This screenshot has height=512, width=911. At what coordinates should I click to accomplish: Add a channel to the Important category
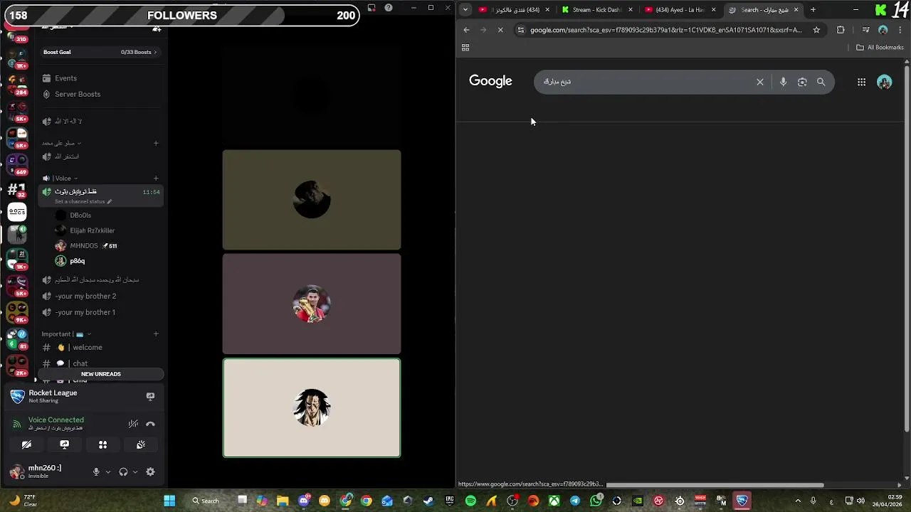point(156,334)
